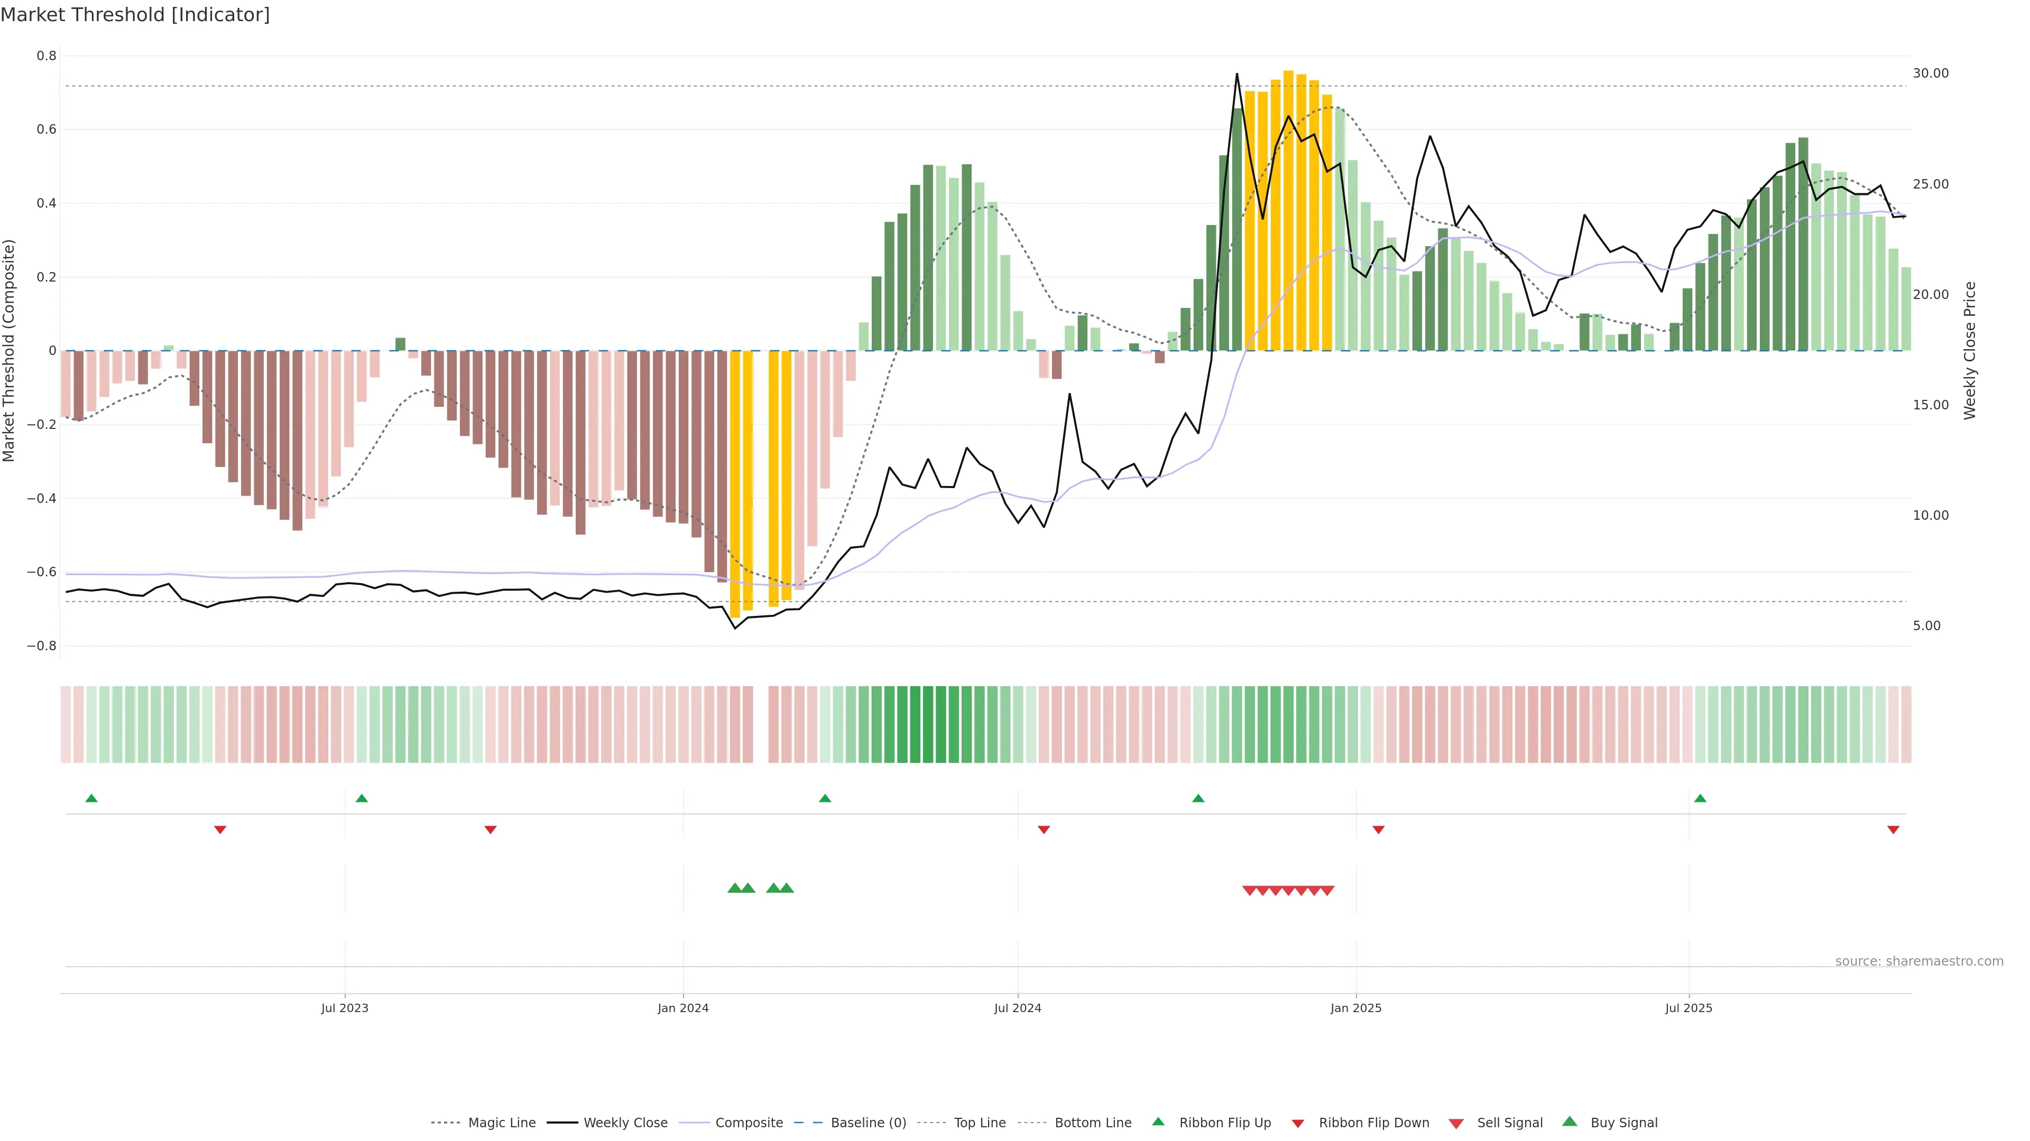Click the Ribbon Flip Down legend triangle

point(1298,1124)
